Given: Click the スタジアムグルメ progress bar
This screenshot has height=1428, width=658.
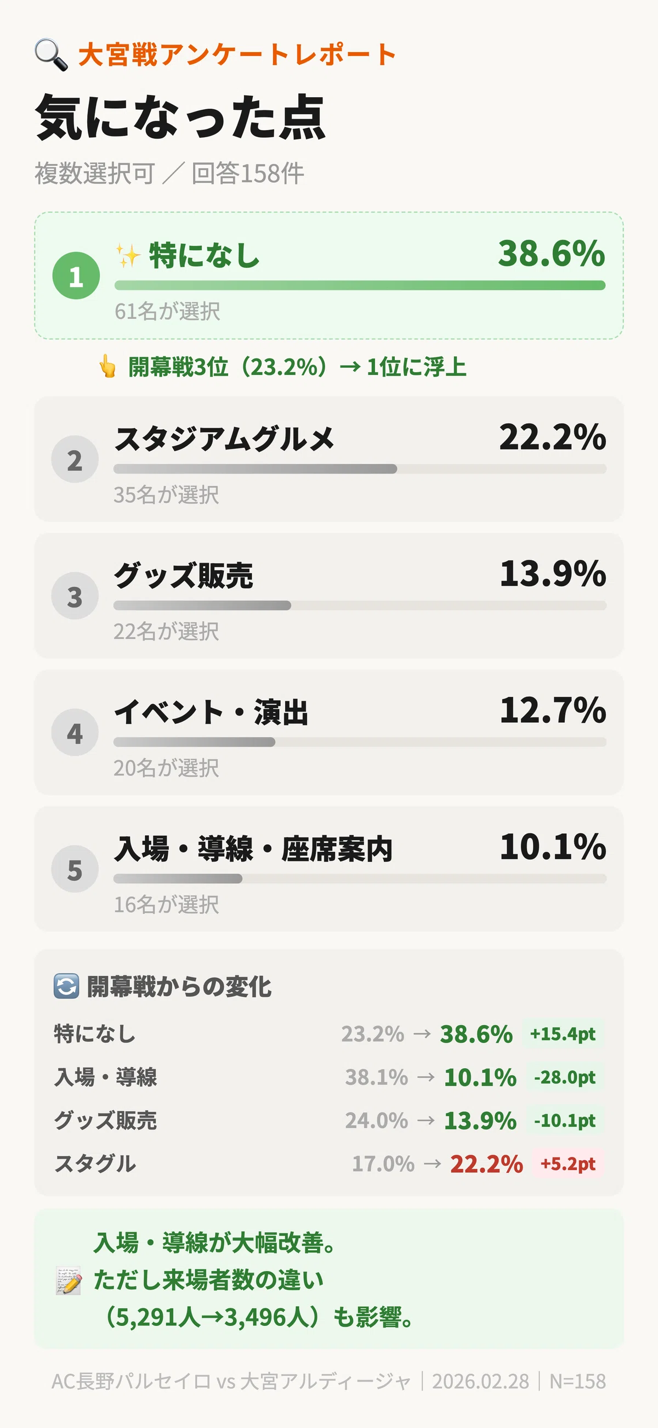Looking at the screenshot, I should pos(360,469).
